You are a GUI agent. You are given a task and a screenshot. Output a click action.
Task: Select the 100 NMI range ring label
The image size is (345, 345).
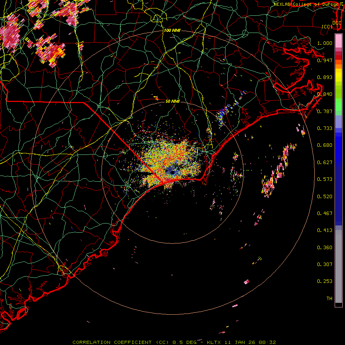click(172, 30)
